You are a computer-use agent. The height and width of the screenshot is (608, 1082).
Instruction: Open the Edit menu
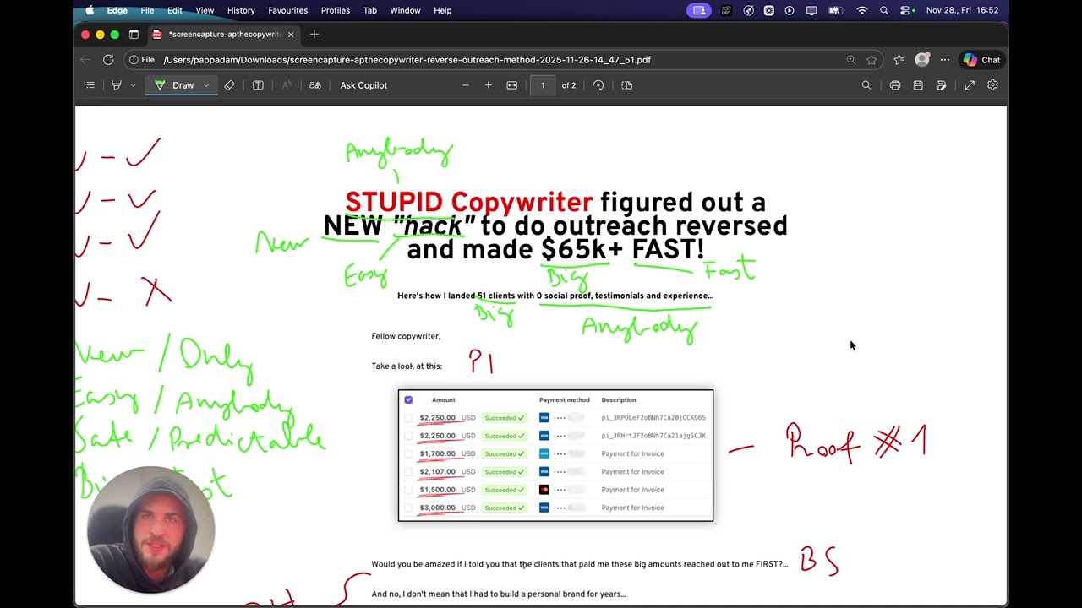tap(175, 10)
